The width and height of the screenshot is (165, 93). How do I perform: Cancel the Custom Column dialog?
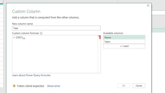pyautogui.click(x=139, y=86)
